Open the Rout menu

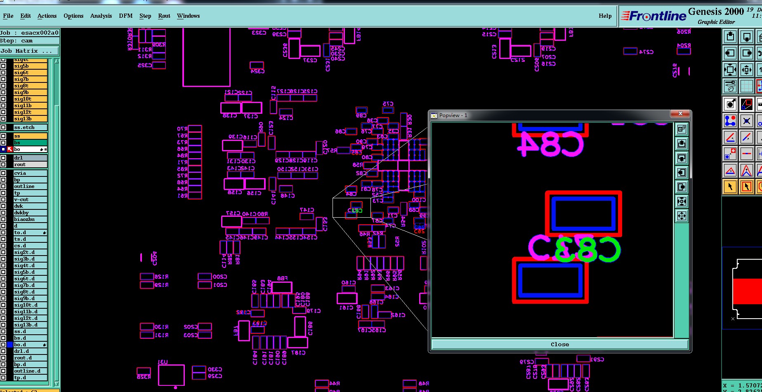[x=164, y=16]
